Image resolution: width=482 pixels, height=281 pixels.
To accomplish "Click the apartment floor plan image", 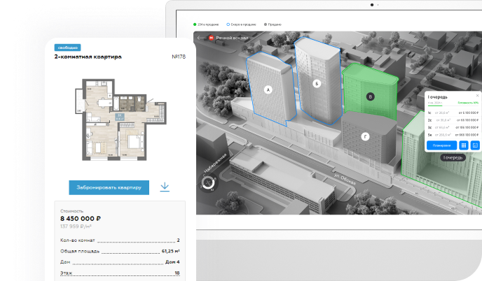I will coord(120,120).
